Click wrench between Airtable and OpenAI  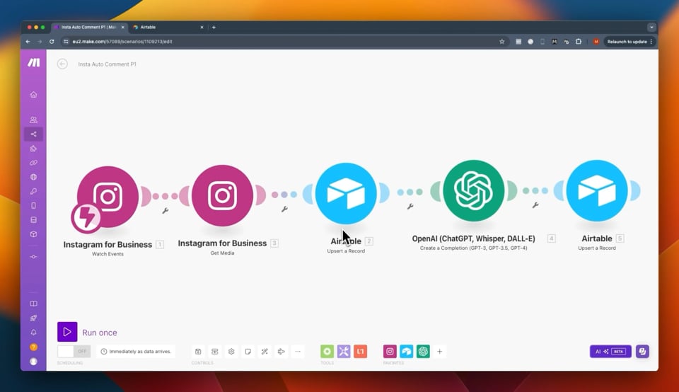coord(410,207)
